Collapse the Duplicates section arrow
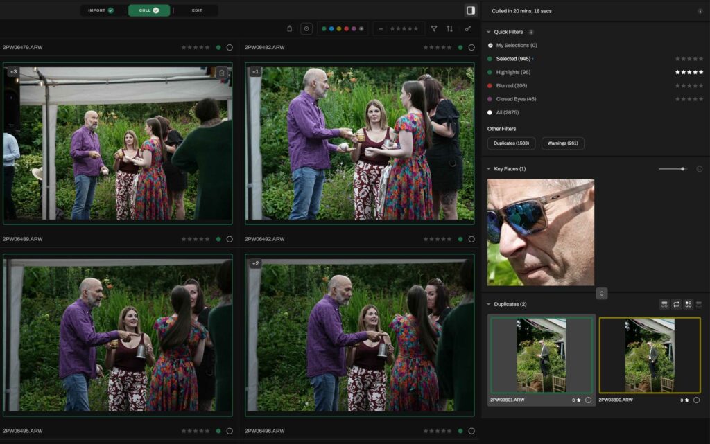This screenshot has width=710, height=444. tap(488, 304)
